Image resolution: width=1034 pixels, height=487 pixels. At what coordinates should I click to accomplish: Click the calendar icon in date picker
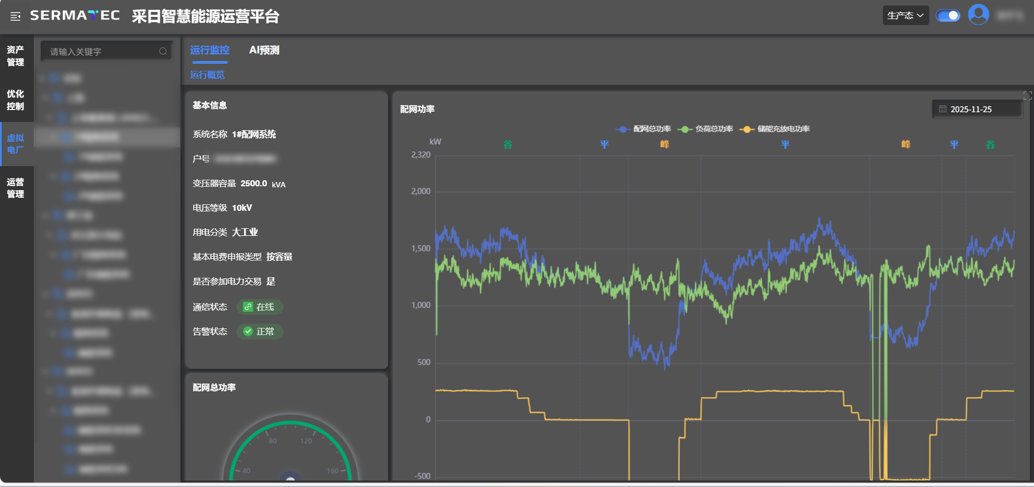942,109
